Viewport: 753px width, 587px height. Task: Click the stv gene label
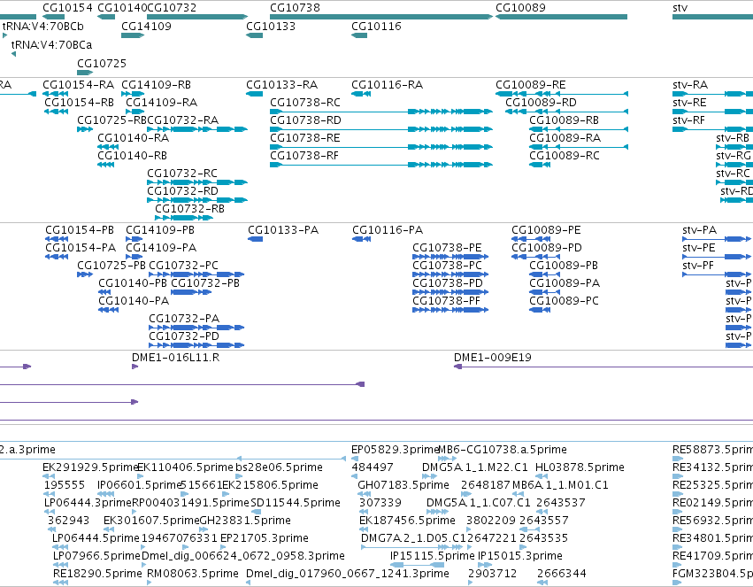coord(680,8)
